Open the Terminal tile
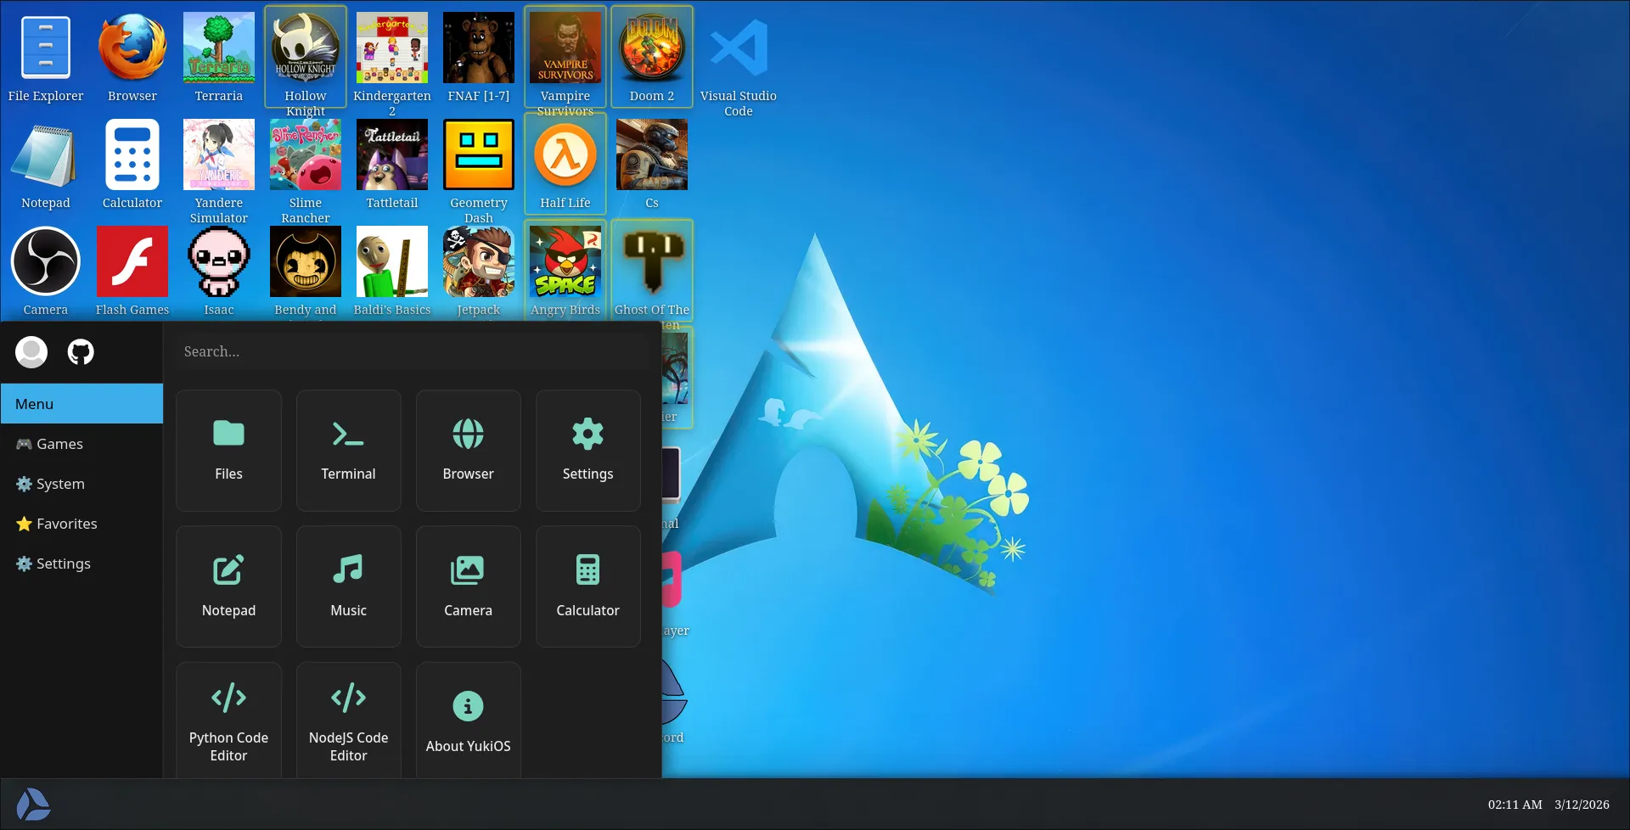The image size is (1630, 830). click(348, 450)
